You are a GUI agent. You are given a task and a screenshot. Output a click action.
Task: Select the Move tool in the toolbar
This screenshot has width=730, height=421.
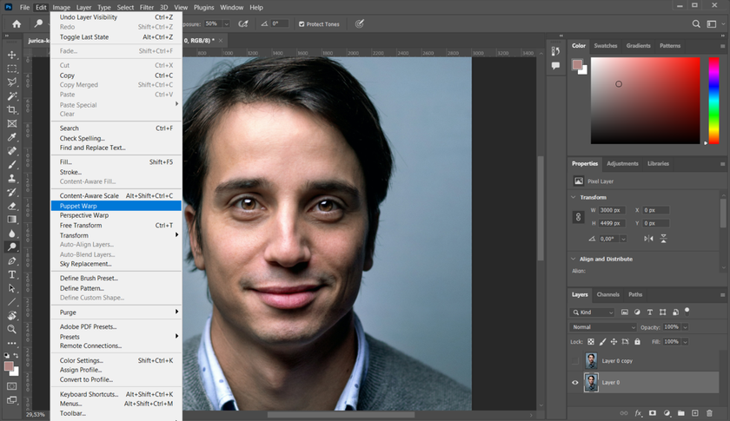pyautogui.click(x=12, y=54)
